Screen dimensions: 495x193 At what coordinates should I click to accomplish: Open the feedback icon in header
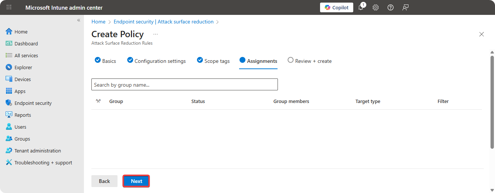[x=405, y=7]
